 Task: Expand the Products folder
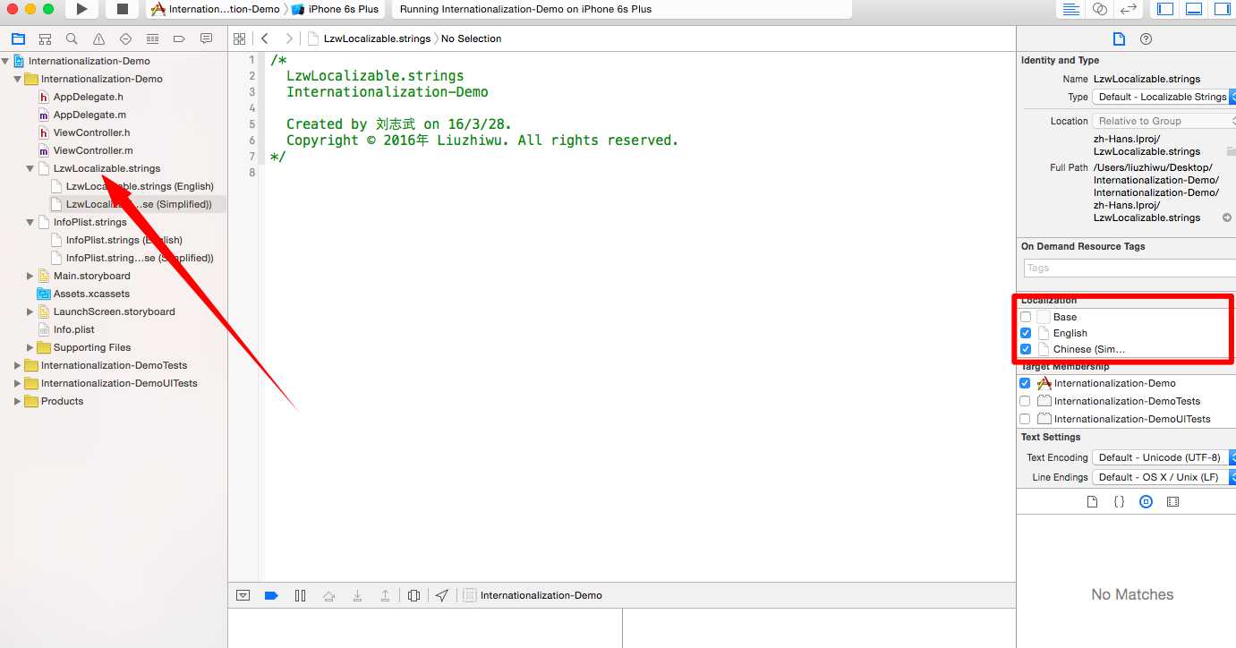coord(17,401)
